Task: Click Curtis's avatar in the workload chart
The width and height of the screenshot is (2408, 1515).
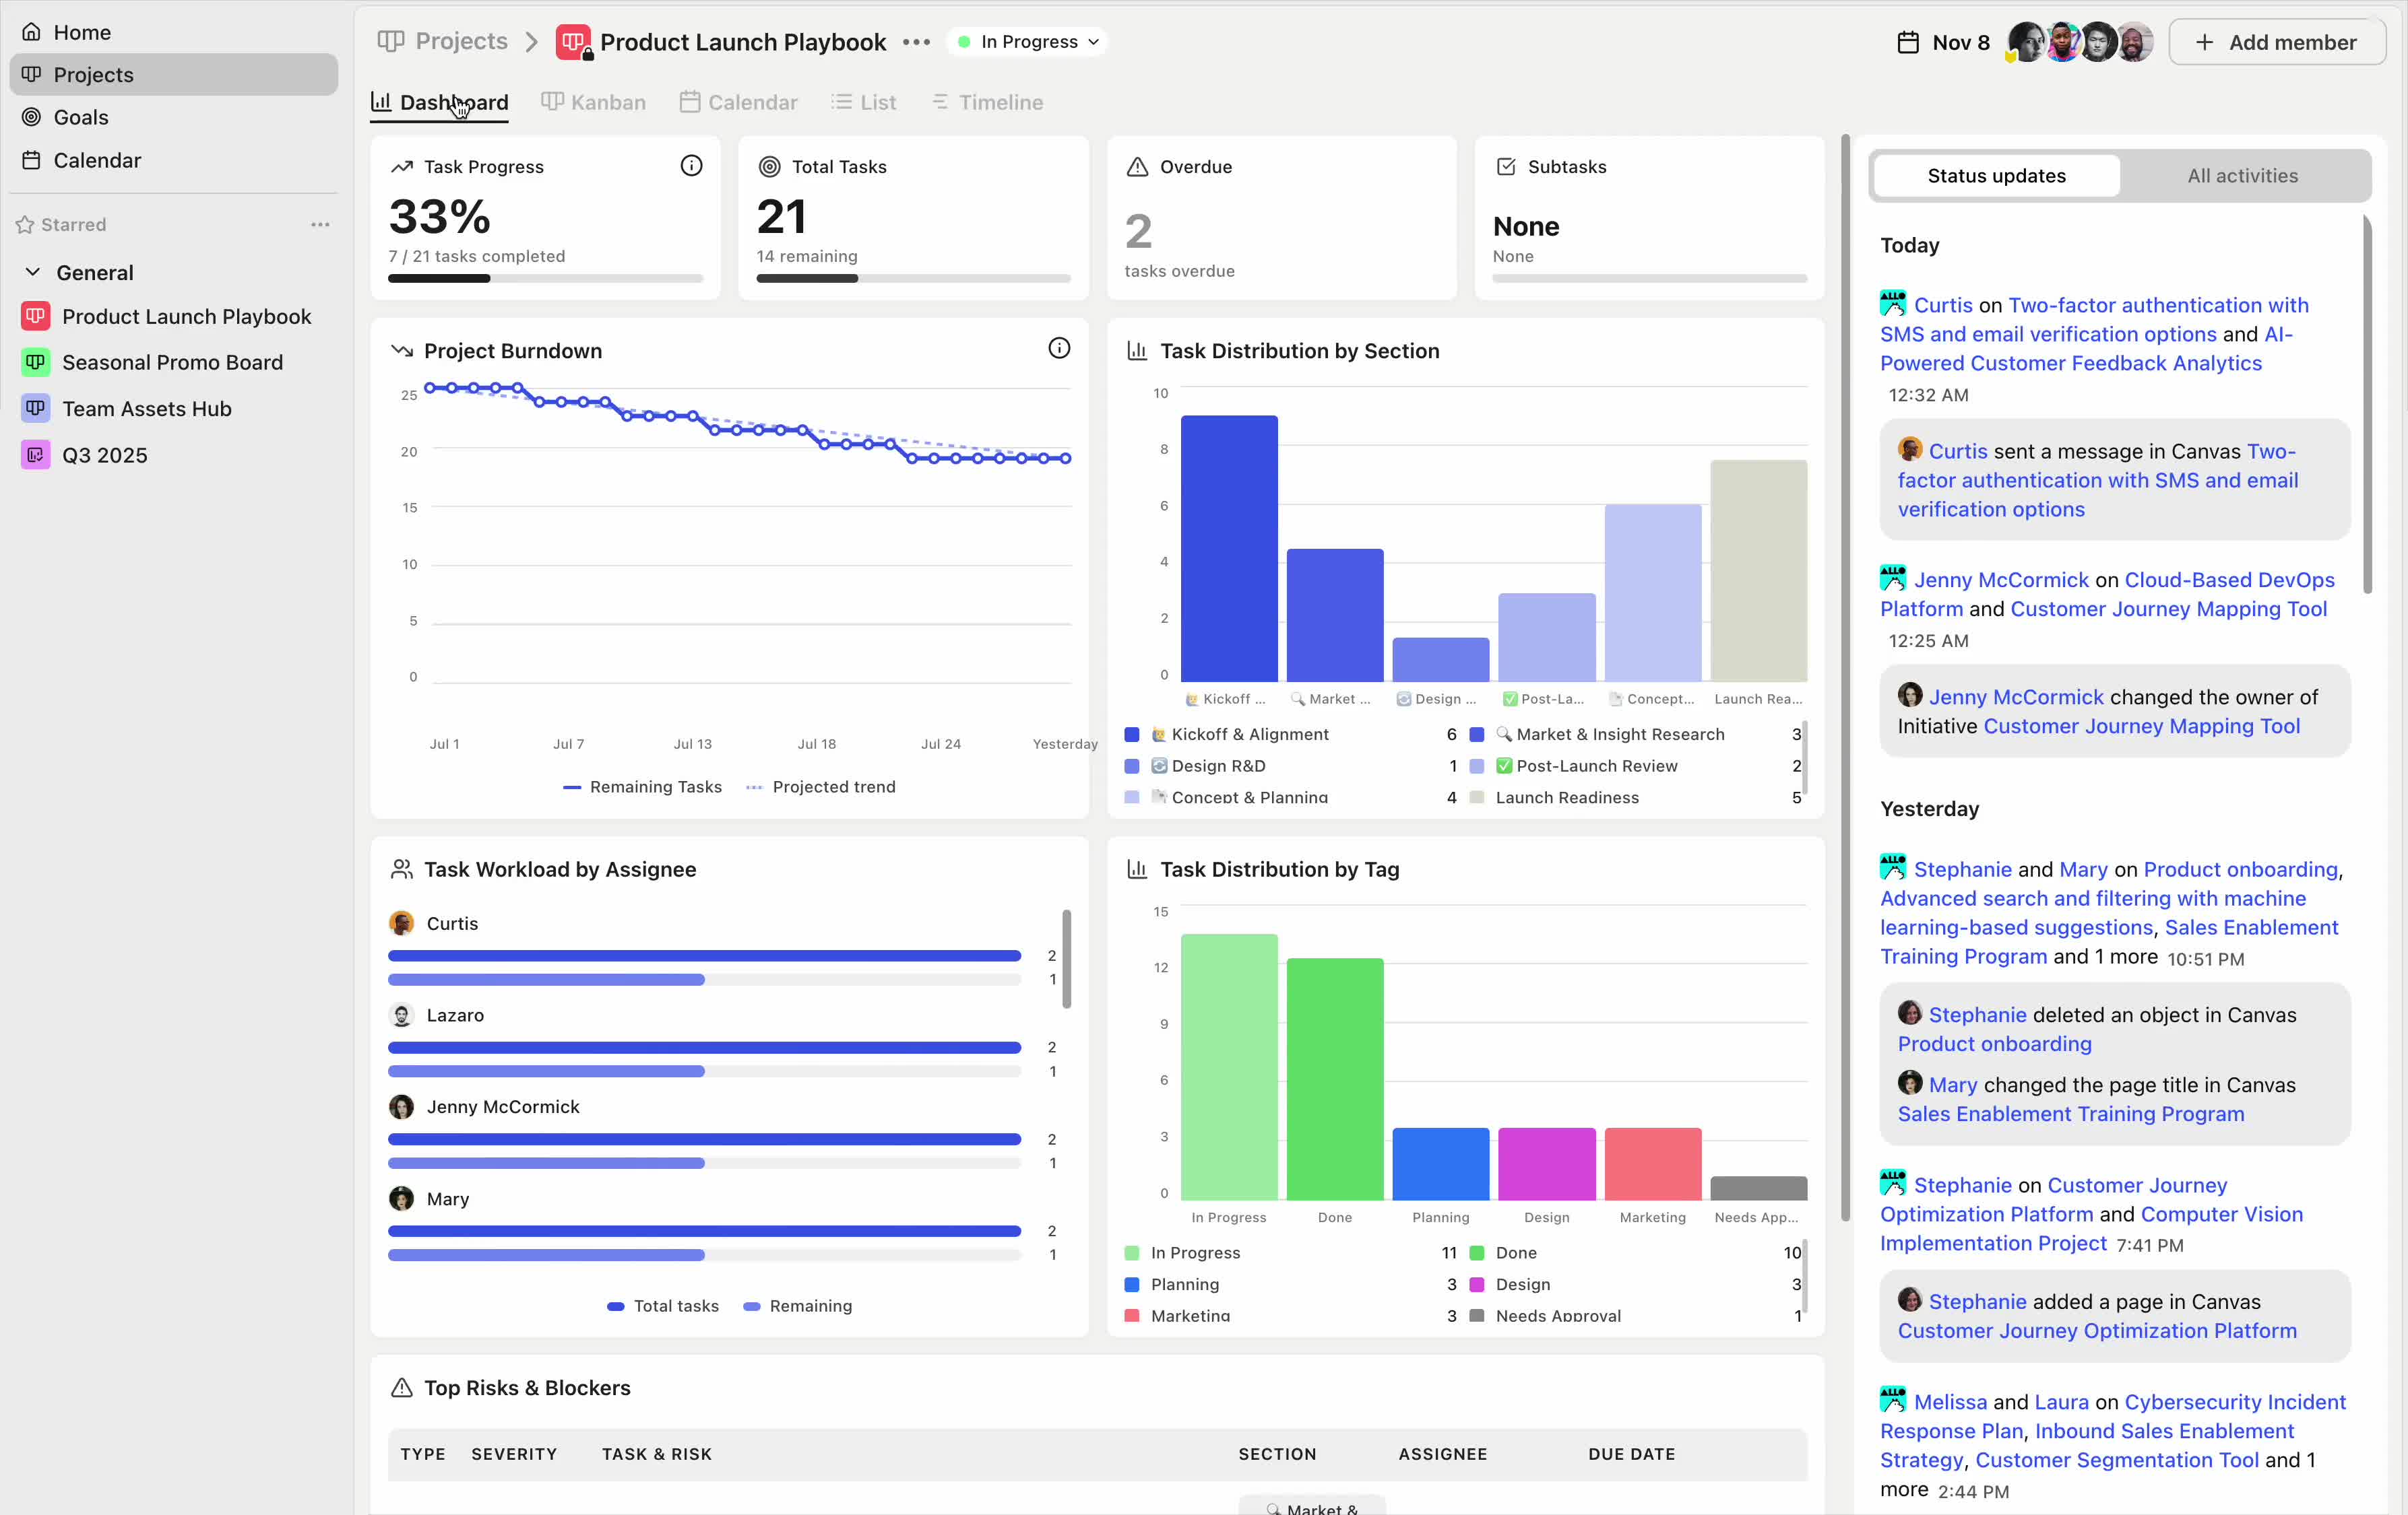Action: tap(402, 923)
